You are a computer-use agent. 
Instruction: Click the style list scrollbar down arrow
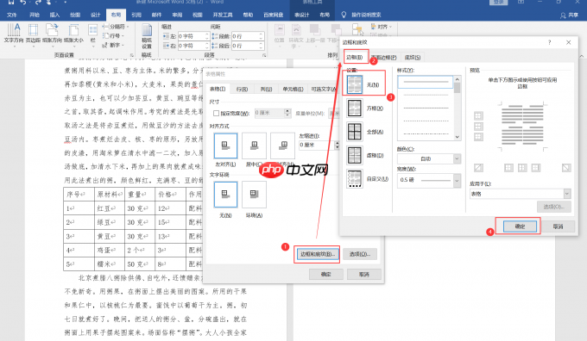(x=458, y=137)
